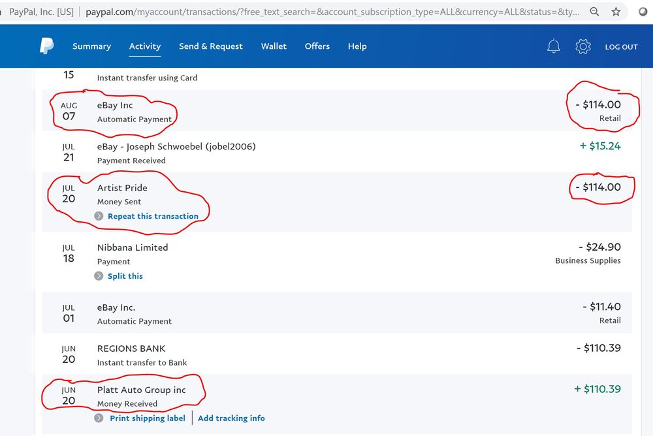The image size is (653, 436).
Task: Click the Add tracking info link
Action: [231, 418]
